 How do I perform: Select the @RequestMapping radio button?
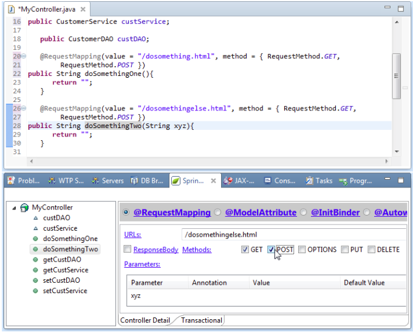click(126, 212)
